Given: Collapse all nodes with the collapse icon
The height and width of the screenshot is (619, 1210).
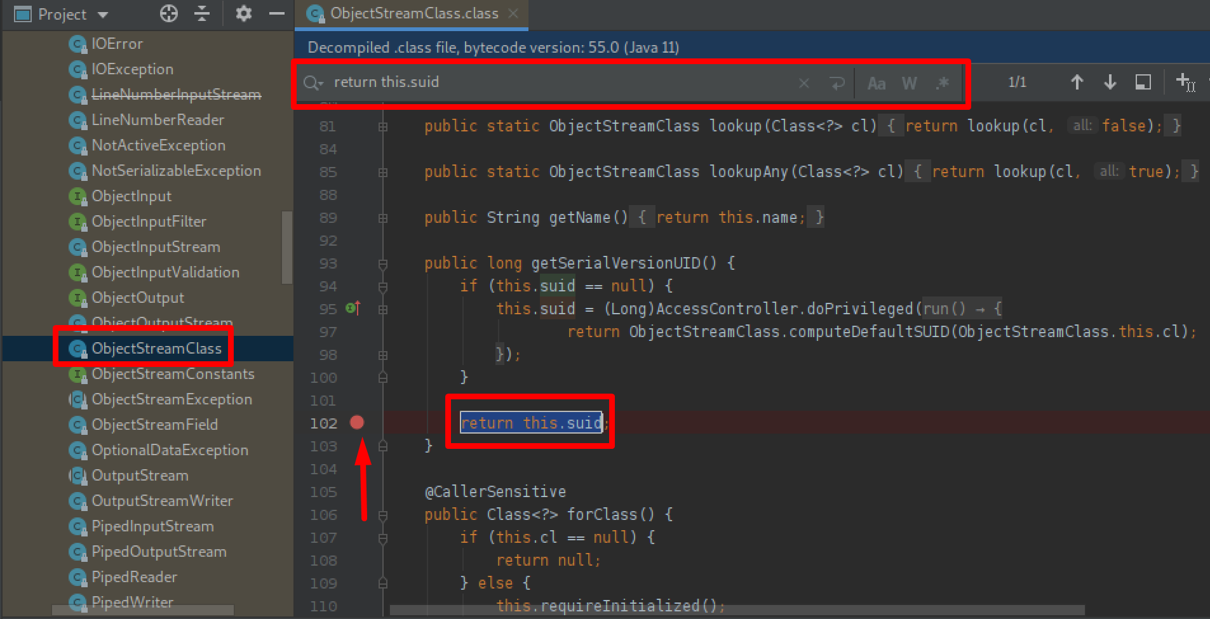Looking at the screenshot, I should click(202, 13).
